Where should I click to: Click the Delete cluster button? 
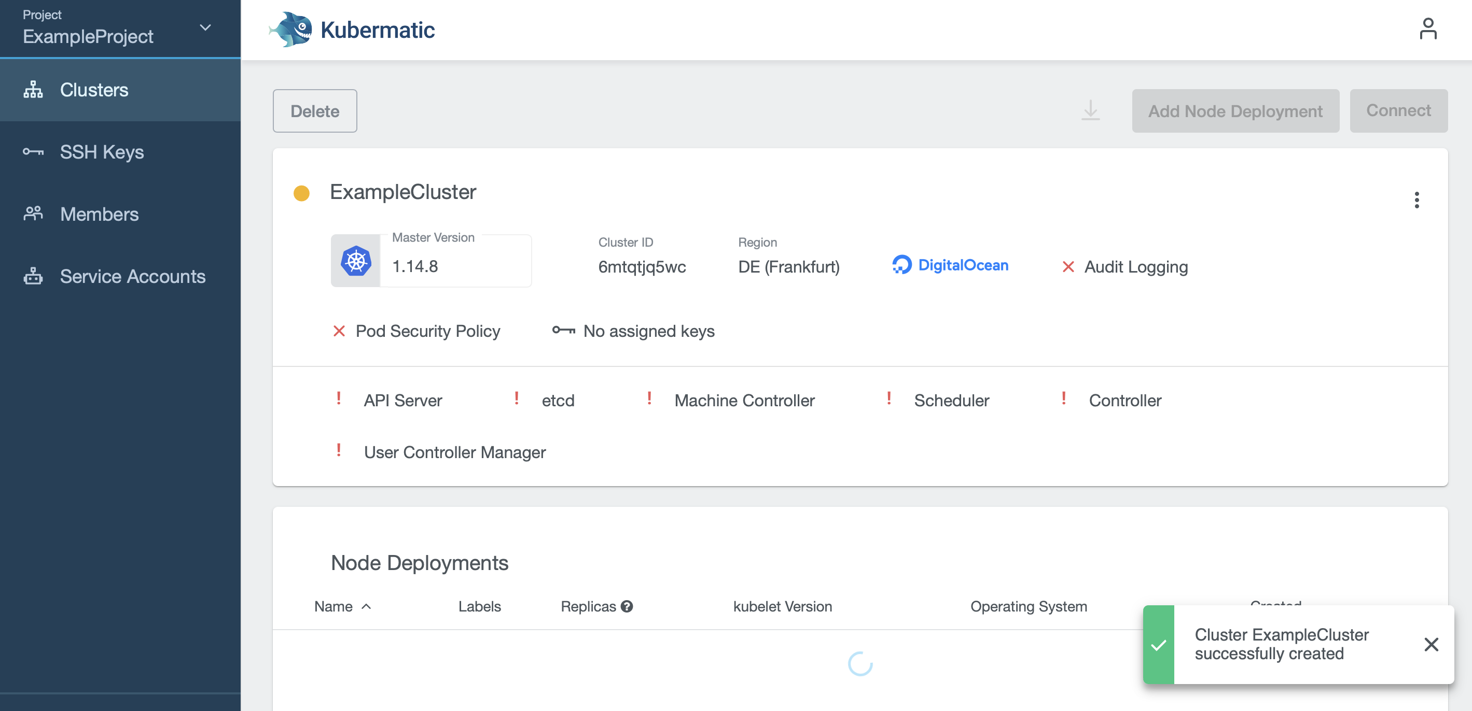click(x=315, y=111)
